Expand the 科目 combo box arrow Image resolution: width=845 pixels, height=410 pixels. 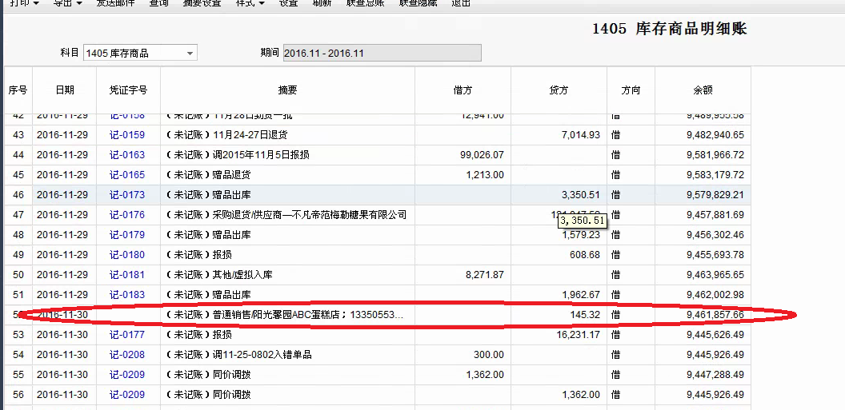pyautogui.click(x=190, y=54)
